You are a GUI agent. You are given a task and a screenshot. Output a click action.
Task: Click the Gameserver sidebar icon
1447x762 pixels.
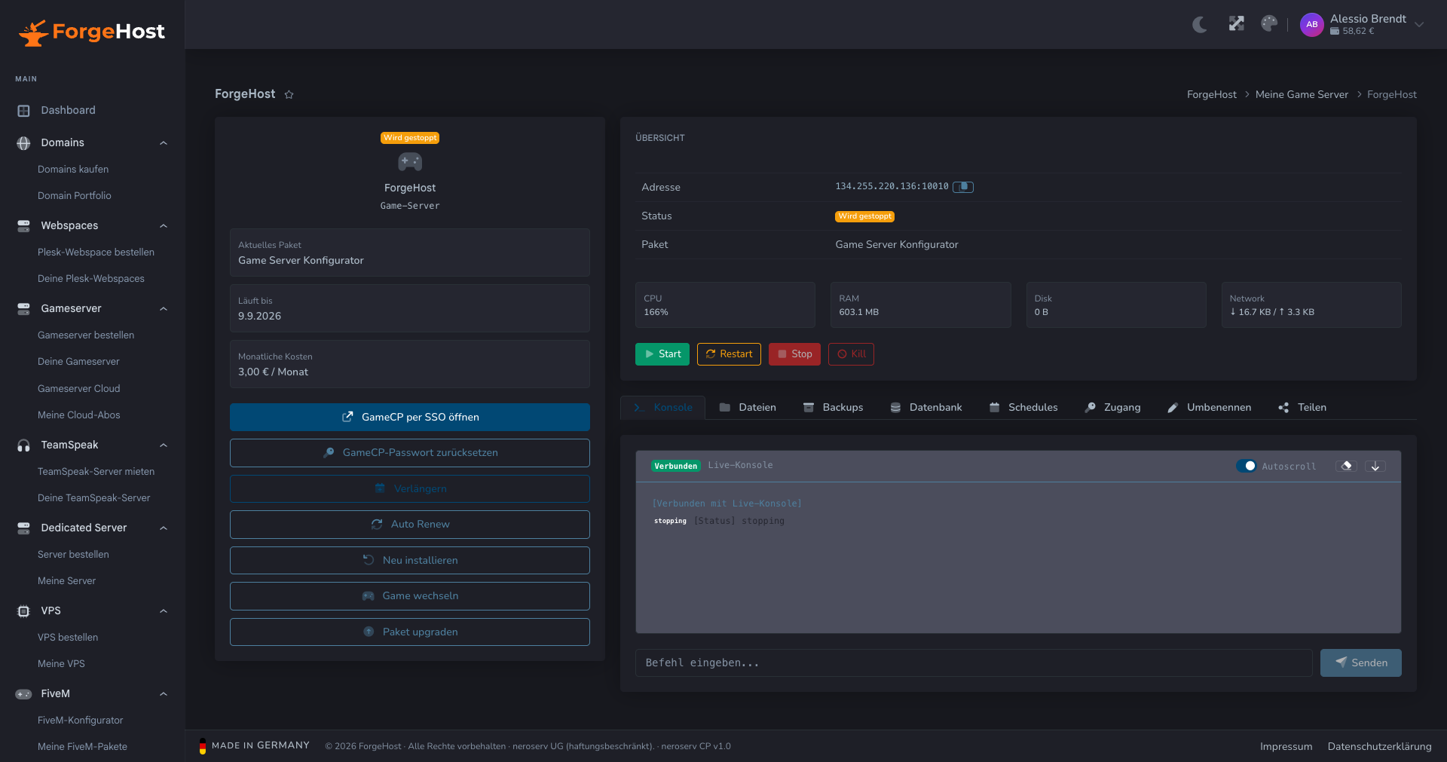tap(23, 309)
